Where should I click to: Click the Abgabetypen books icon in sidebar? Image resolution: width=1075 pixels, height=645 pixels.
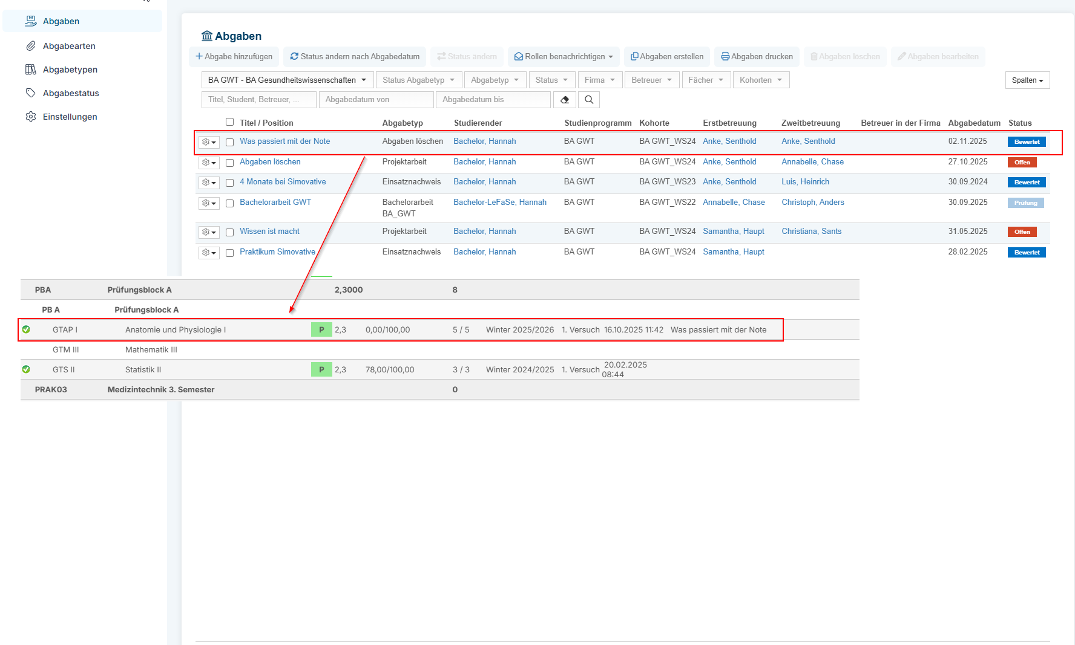tap(31, 70)
